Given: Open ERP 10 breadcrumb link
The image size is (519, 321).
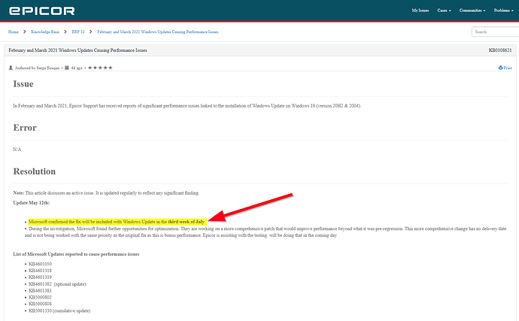Looking at the screenshot, I should (78, 32).
